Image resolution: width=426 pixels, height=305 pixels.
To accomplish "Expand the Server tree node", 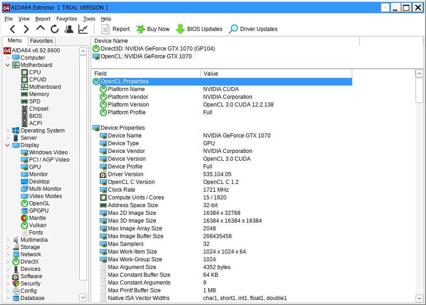I will [8, 138].
